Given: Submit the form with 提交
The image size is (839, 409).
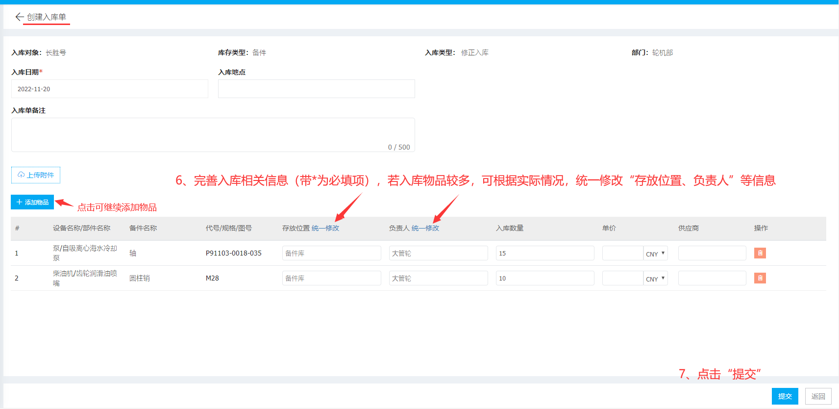Looking at the screenshot, I should [x=785, y=396].
